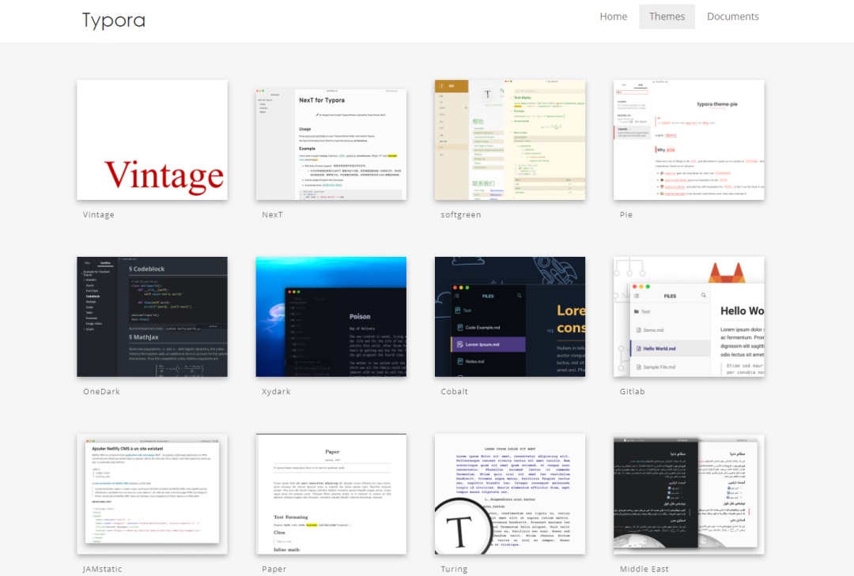Select the softgreen theme thumbnail
The width and height of the screenshot is (854, 576).
click(509, 140)
